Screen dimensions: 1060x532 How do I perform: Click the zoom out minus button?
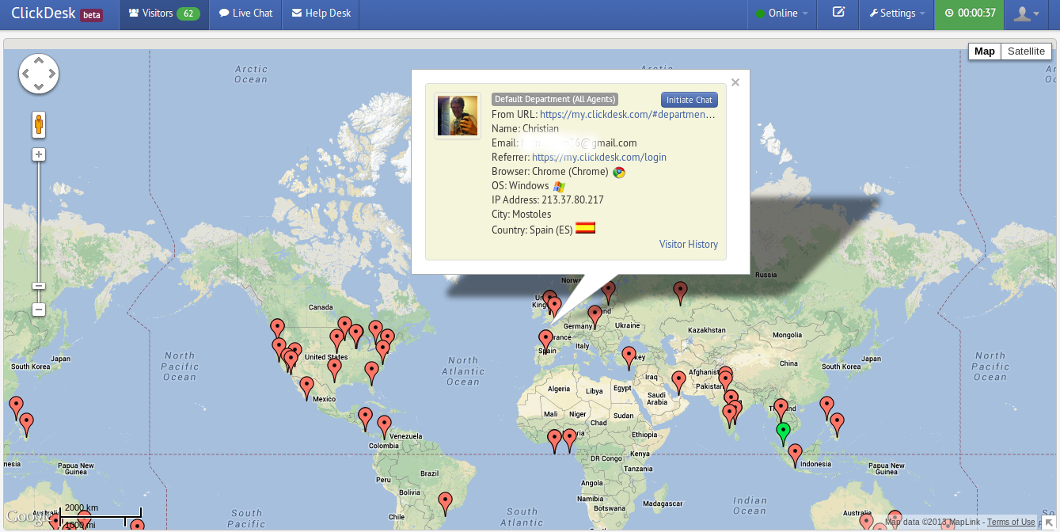coord(39,310)
